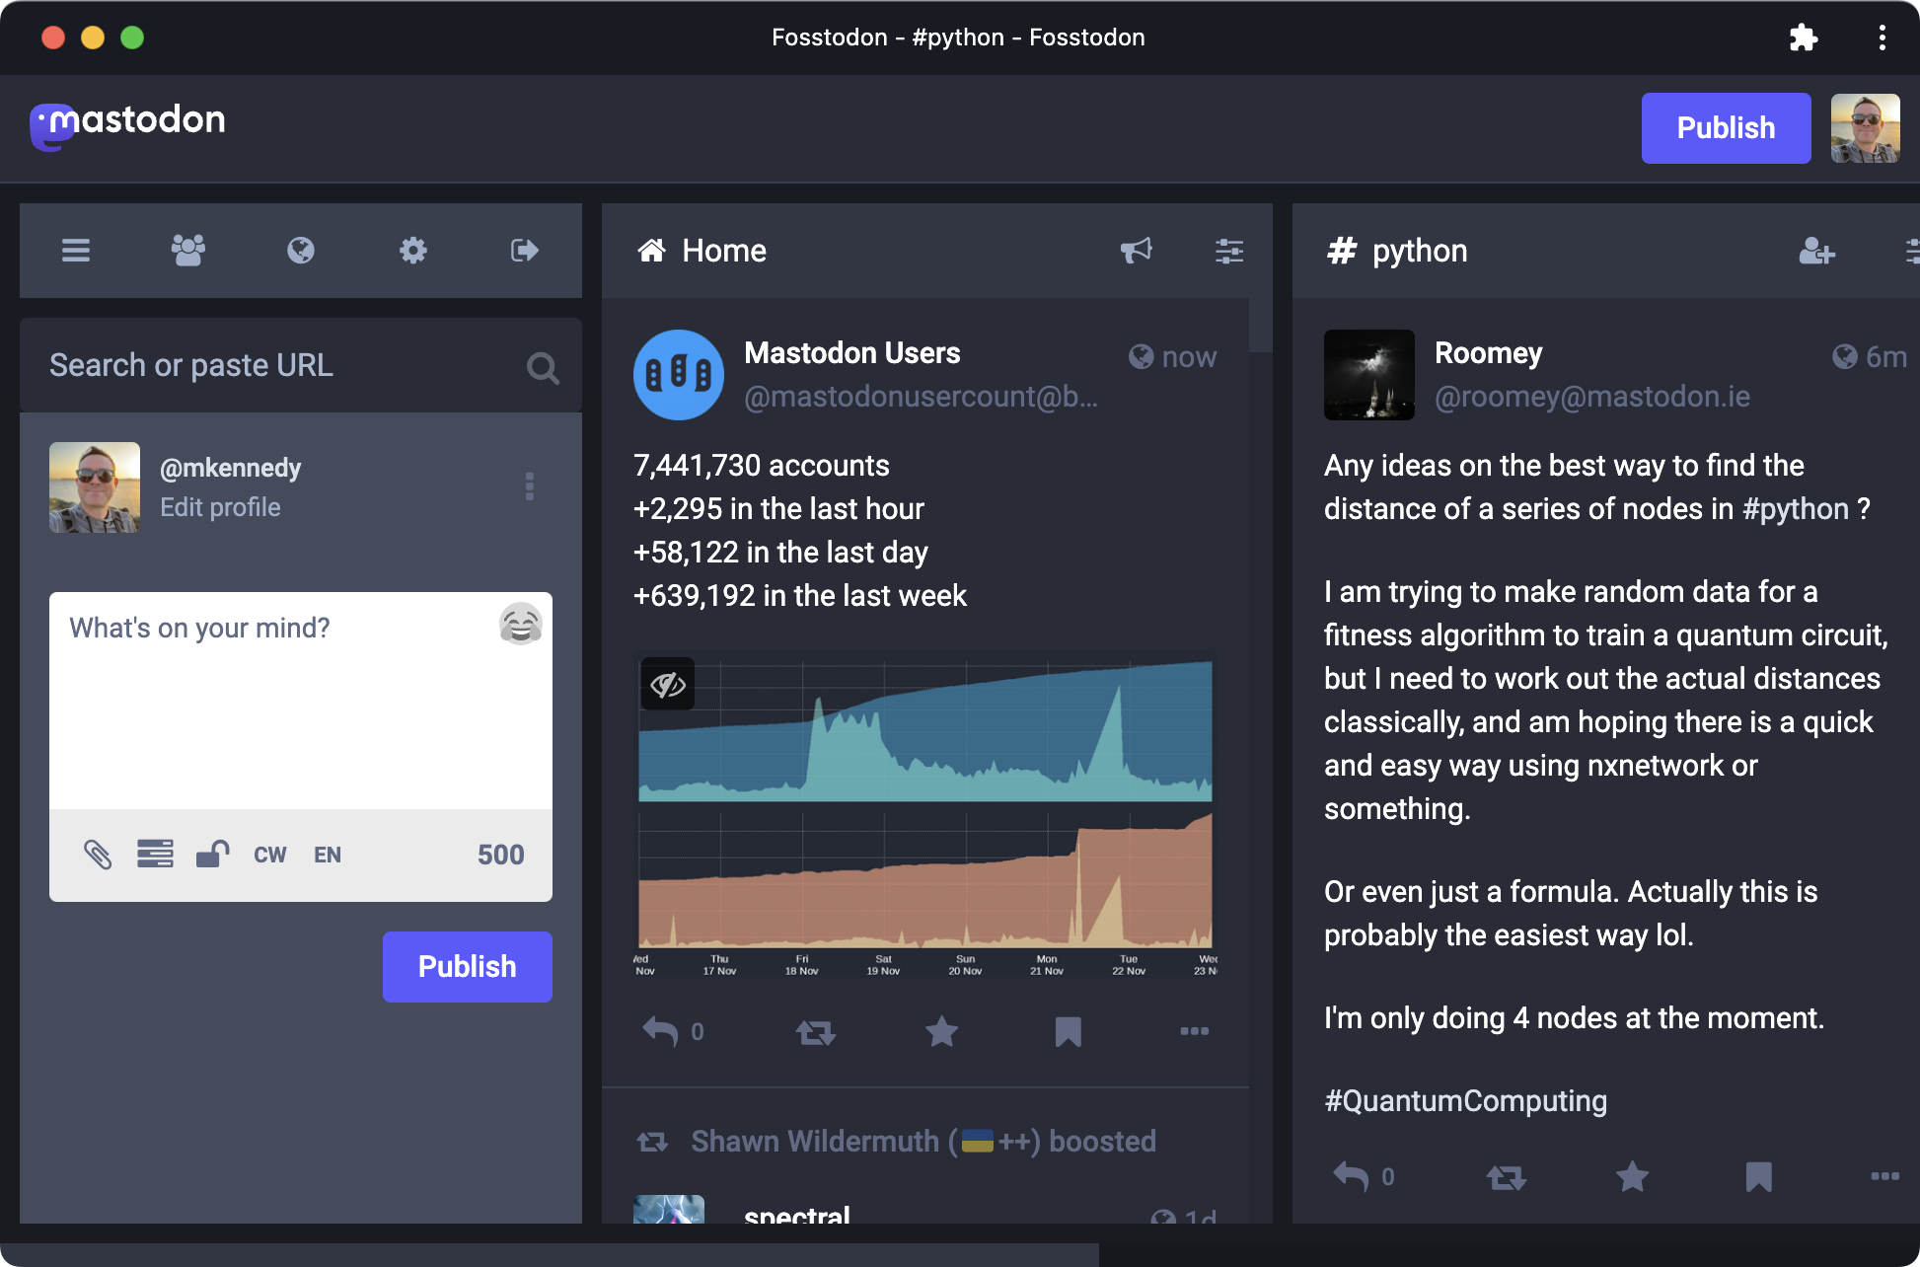Screen dimensions: 1920x1267
Task: Attach media with the paperclip icon
Action: pyautogui.click(x=97, y=855)
